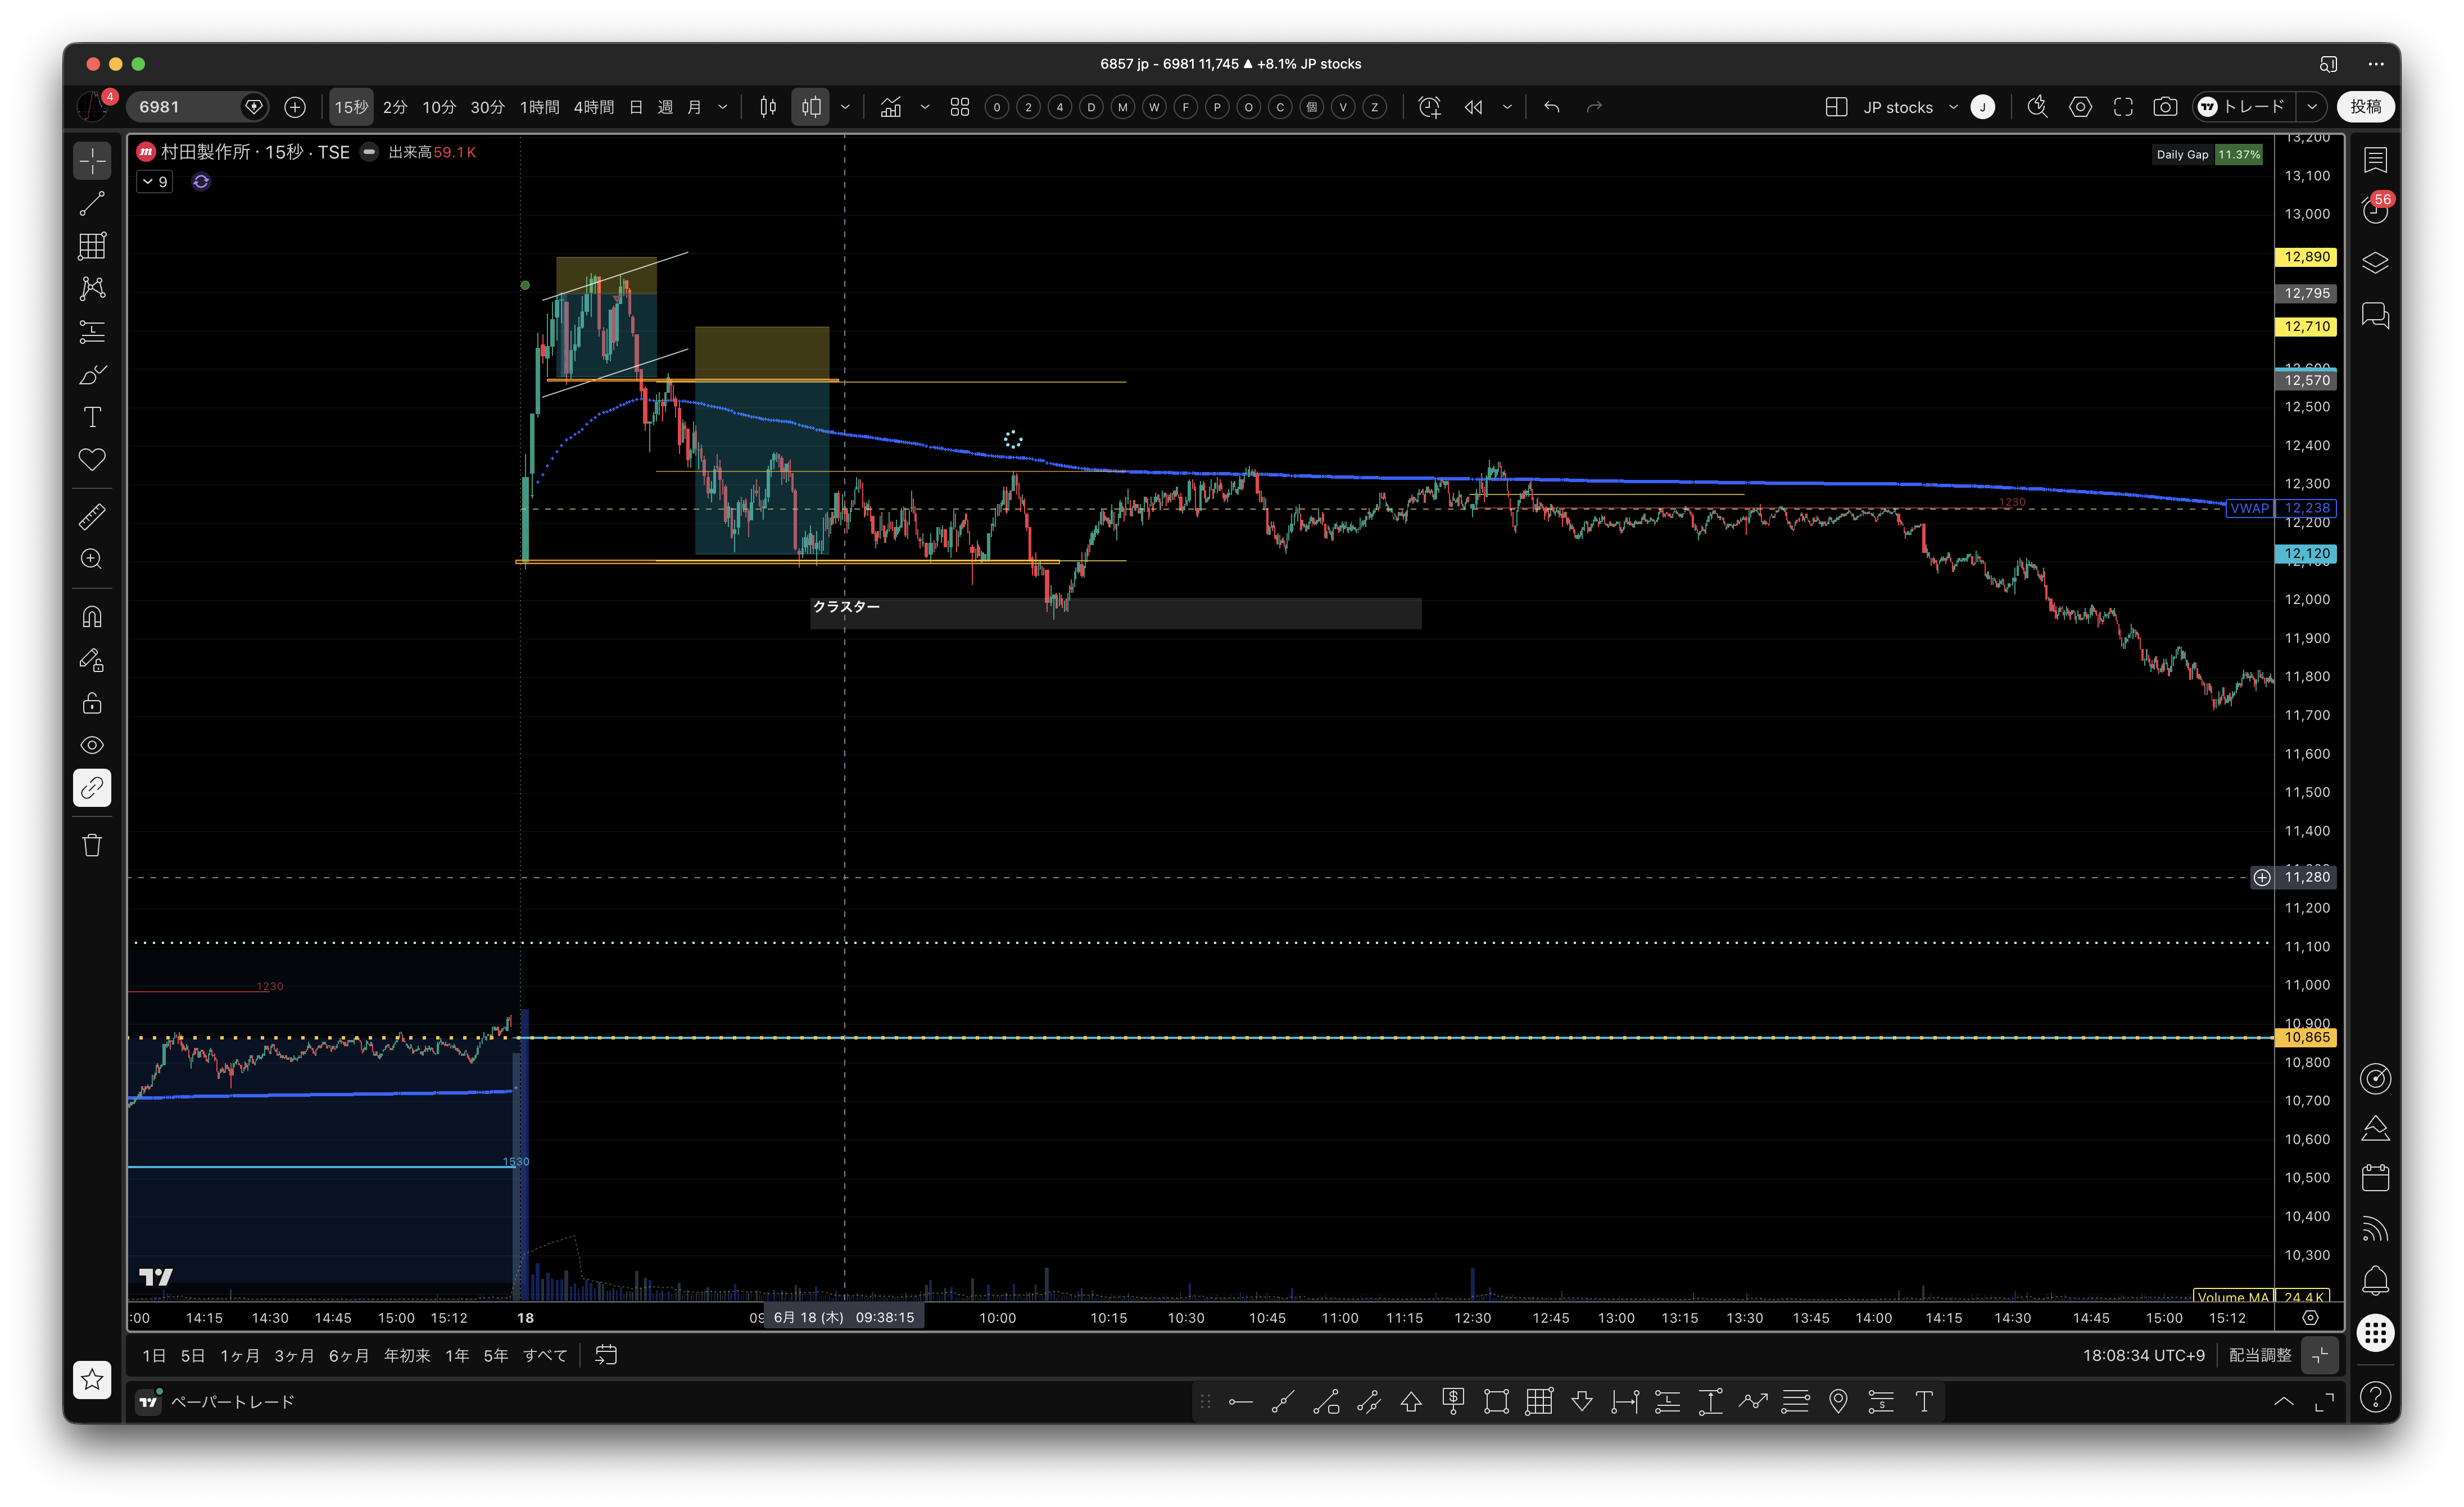Select the 1日 date range
2464x1507 pixels.
154,1356
